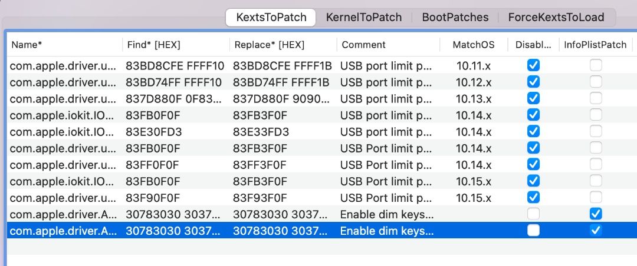Open the BootPatches tab
The image size is (637, 266).
click(455, 17)
